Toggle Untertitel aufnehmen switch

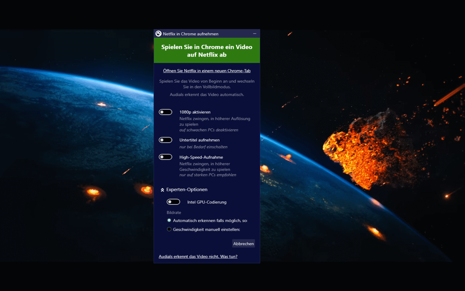[x=166, y=140]
